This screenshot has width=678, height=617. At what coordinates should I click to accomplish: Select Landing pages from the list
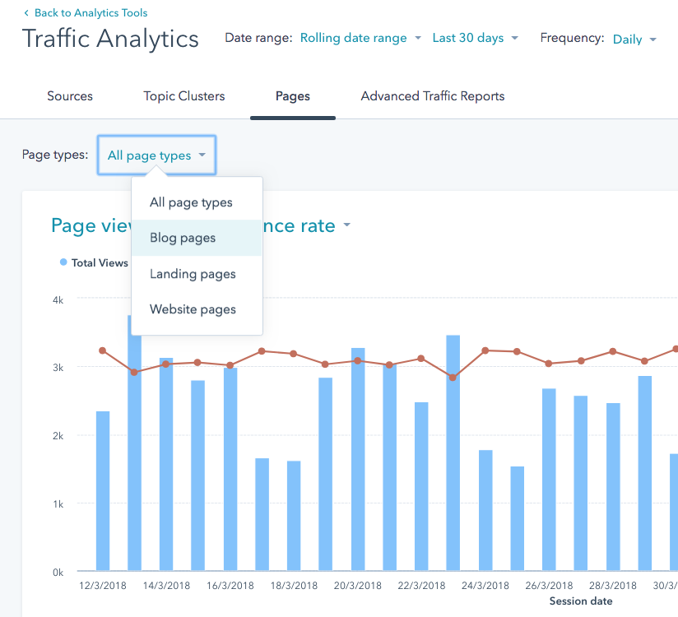point(192,274)
